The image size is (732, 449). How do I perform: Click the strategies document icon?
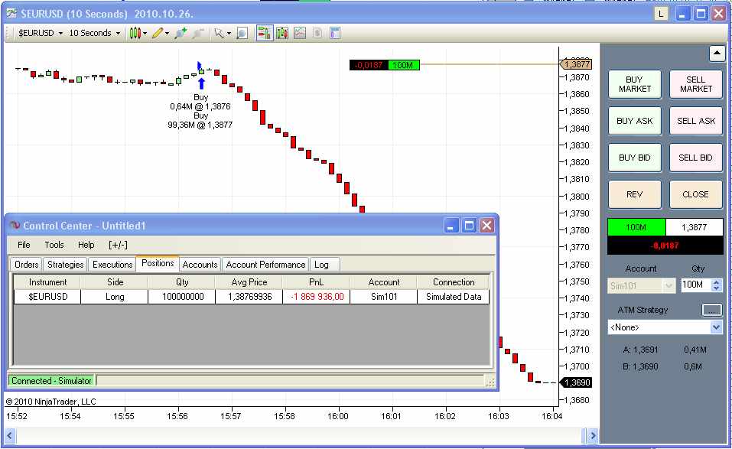click(317, 33)
